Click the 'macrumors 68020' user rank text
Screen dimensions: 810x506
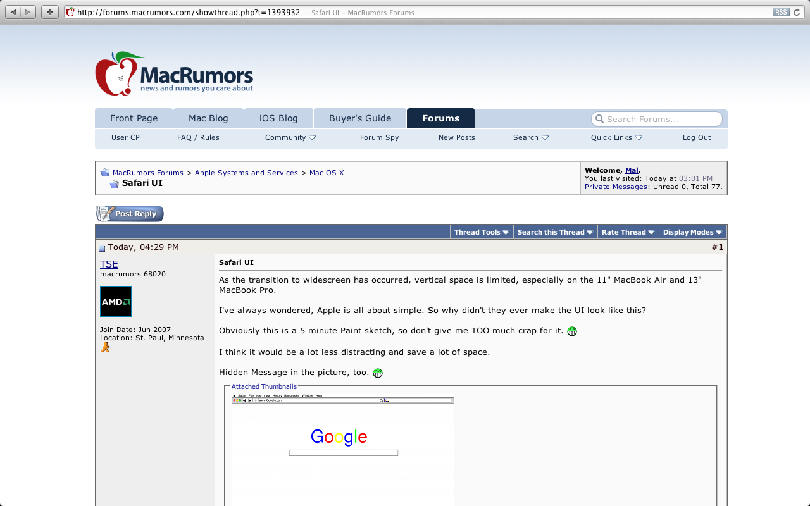(133, 274)
